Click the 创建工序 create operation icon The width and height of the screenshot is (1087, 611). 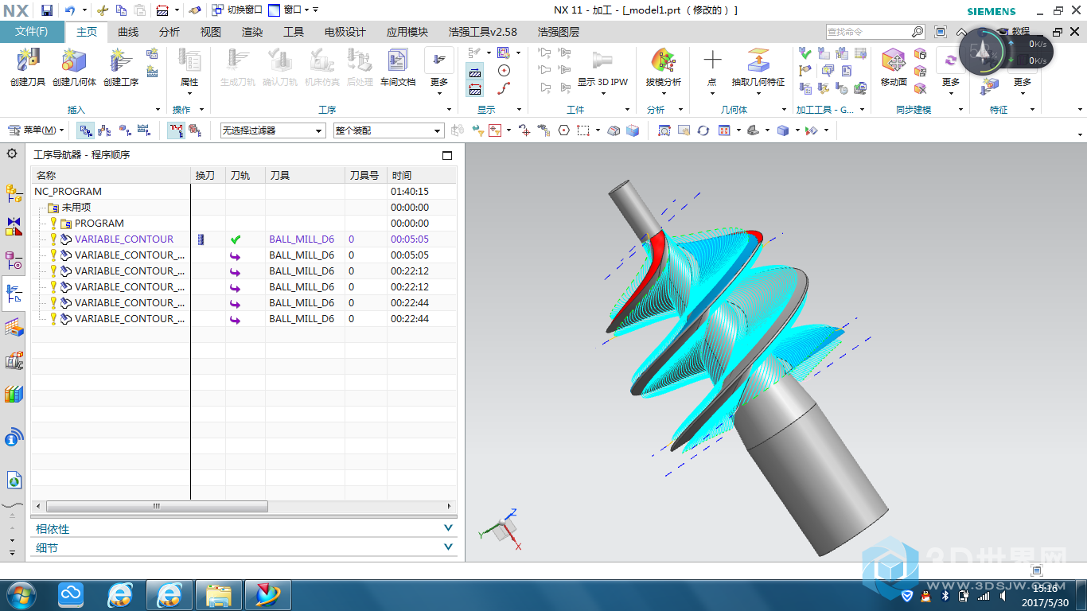[120, 61]
